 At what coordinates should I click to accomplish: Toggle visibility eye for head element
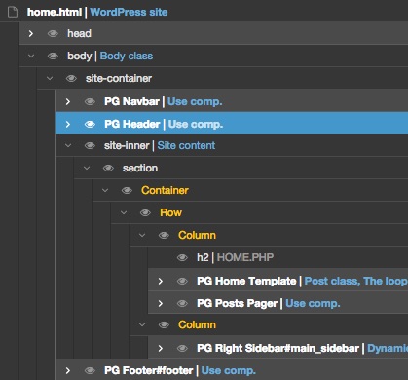(53, 33)
